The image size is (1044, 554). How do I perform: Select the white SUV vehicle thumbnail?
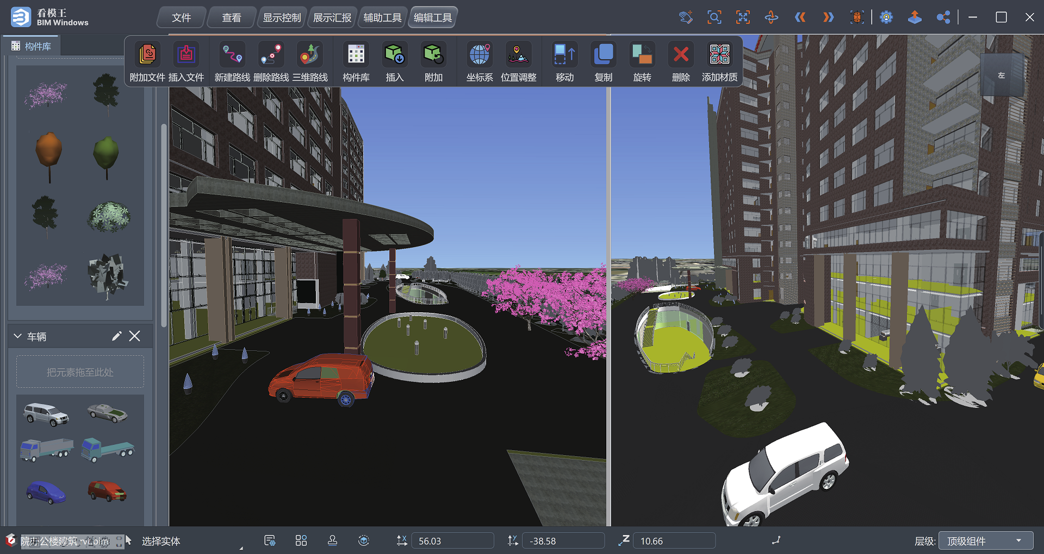point(47,414)
